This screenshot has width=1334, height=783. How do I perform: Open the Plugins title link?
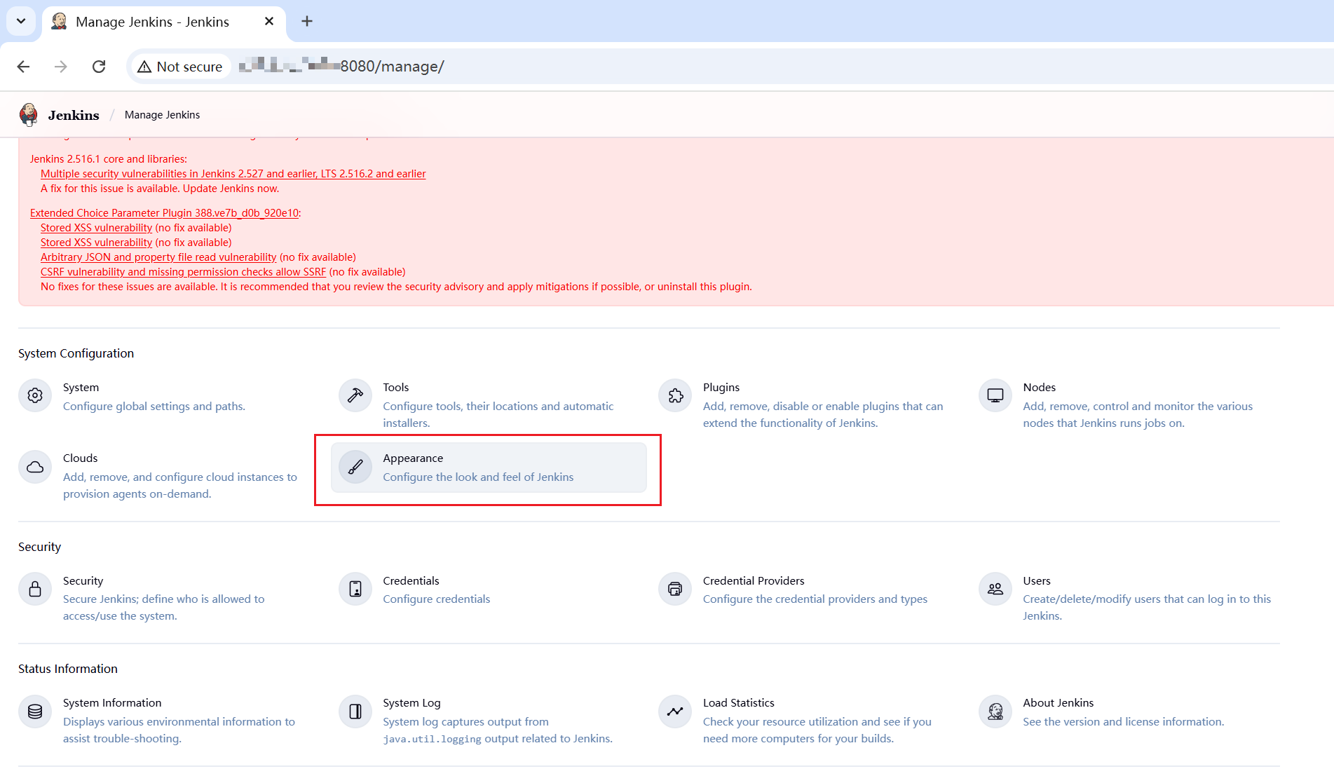721,387
